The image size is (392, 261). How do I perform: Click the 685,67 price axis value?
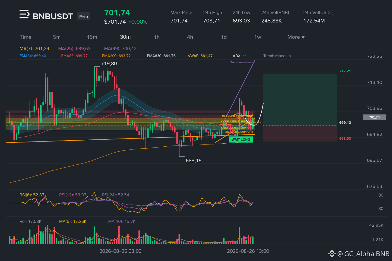click(374, 161)
